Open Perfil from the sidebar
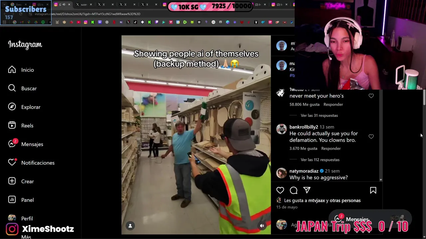 (20, 218)
